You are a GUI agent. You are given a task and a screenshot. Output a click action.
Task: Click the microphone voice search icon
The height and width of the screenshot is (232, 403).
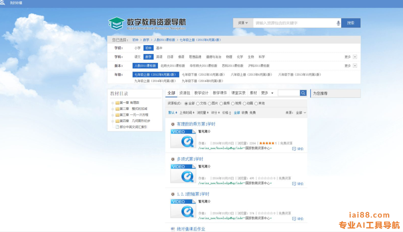pyautogui.click(x=338, y=23)
